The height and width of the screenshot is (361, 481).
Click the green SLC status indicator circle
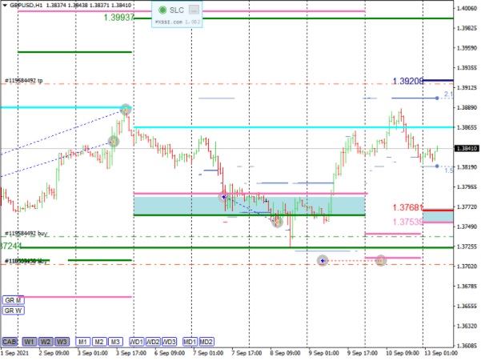pos(162,10)
